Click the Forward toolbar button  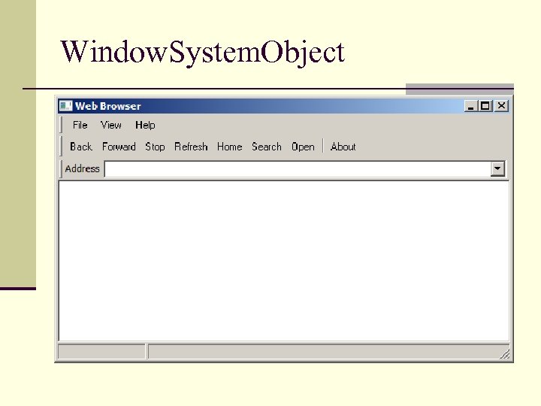click(x=119, y=147)
